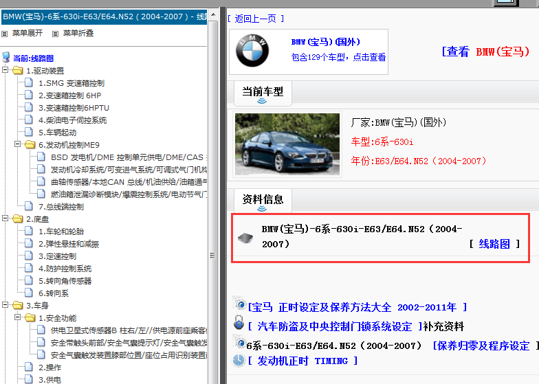Click the icon beside 宝马 正时设定及保养方法大全
This screenshot has height=384, width=539.
239,304
